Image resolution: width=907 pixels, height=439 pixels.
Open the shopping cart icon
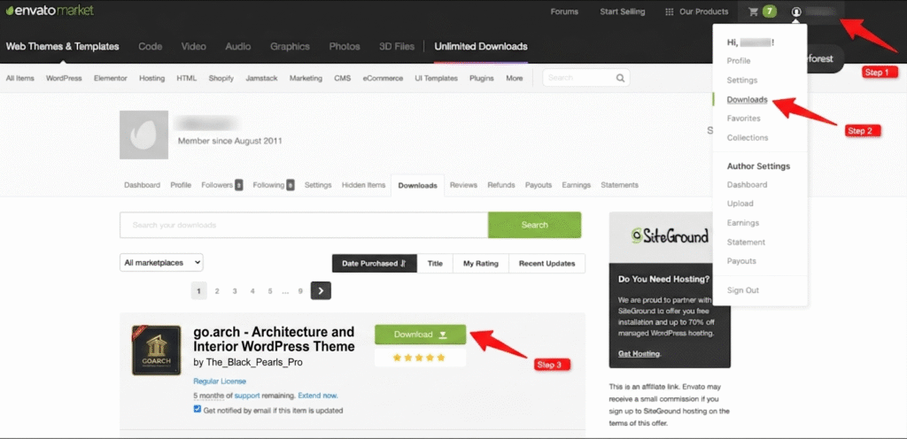click(753, 12)
